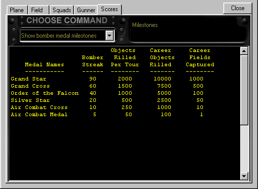Click Grand Cross per-tour value 1500

coord(125,86)
